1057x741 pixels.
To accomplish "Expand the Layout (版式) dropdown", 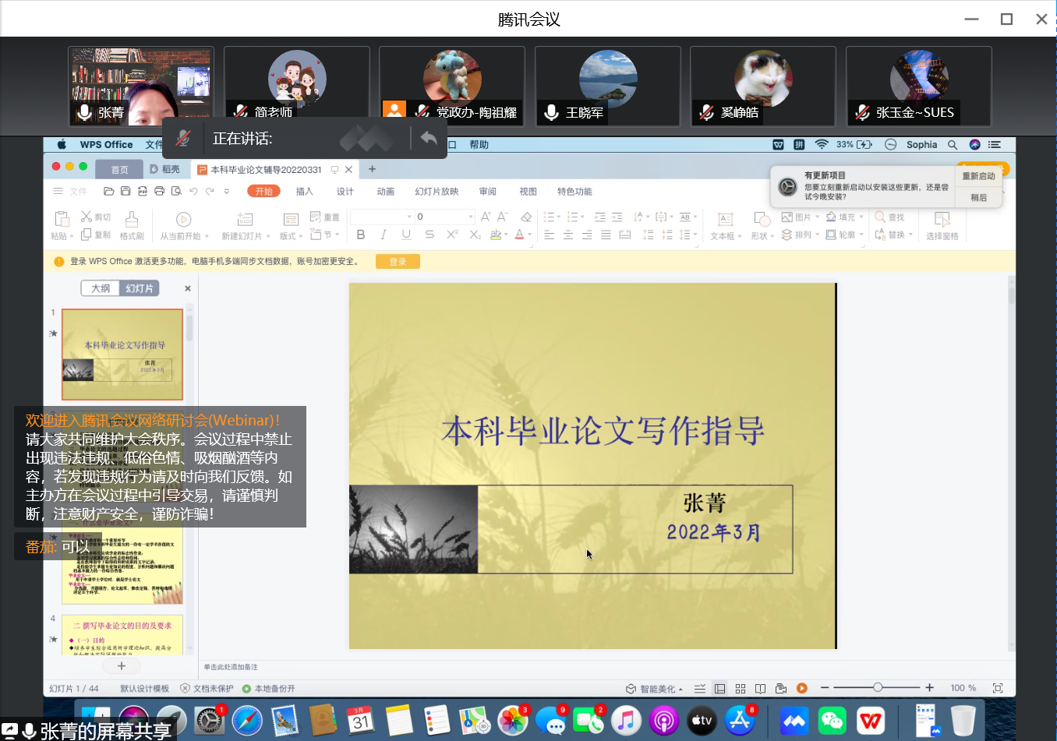I will point(292,236).
